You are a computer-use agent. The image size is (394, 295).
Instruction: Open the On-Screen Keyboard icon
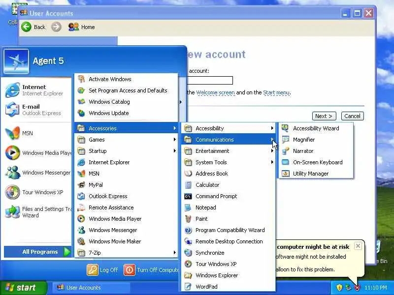(x=286, y=162)
